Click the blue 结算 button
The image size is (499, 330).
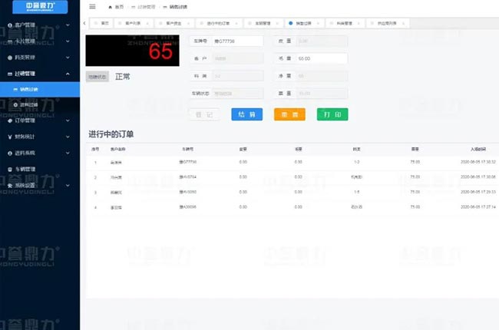[x=247, y=114]
